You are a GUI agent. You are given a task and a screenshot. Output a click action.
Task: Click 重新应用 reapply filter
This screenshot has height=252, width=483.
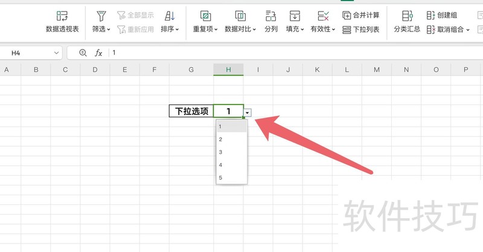[x=135, y=29]
